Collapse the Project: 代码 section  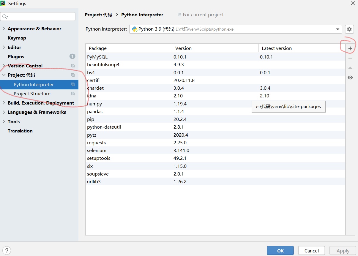[x=4, y=75]
